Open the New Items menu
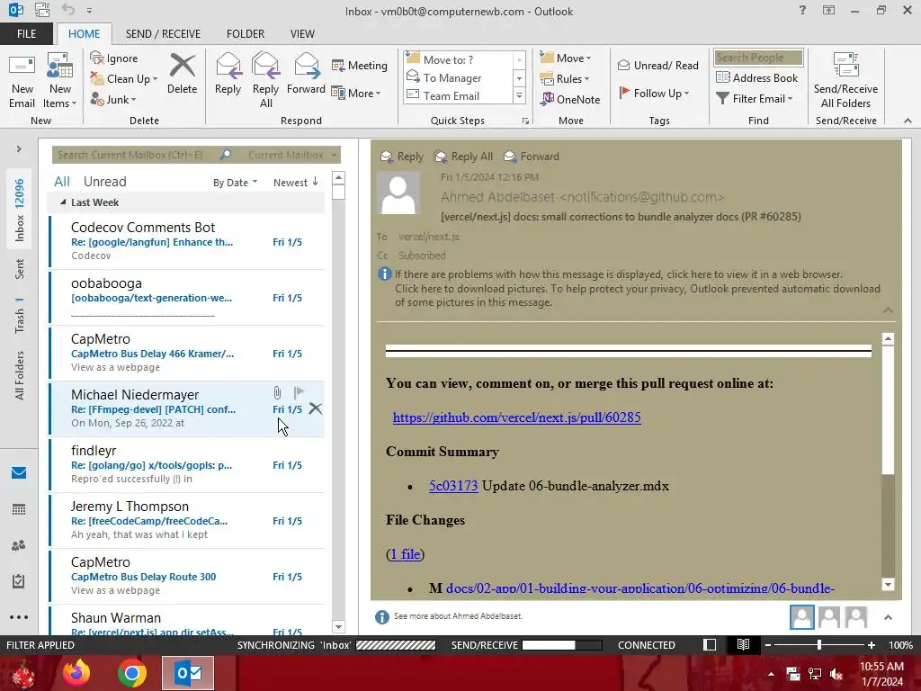This screenshot has height=691, width=921. coord(60,81)
